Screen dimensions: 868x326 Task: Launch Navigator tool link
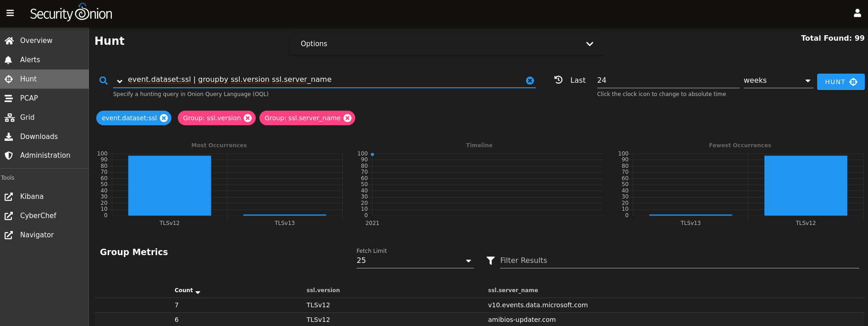point(44,235)
